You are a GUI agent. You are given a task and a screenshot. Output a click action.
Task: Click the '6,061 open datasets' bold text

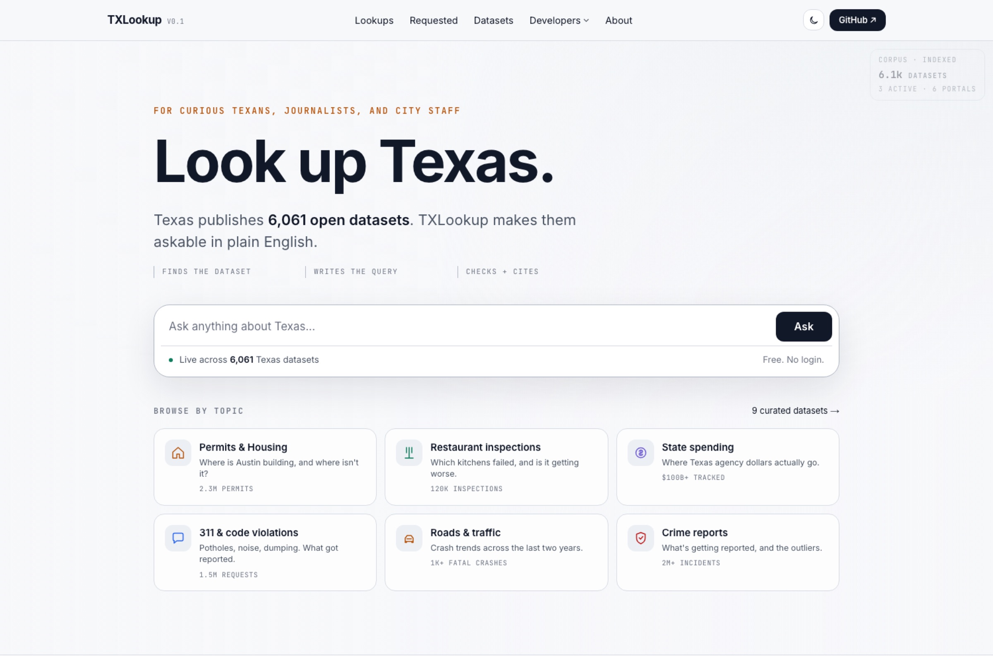coord(338,220)
